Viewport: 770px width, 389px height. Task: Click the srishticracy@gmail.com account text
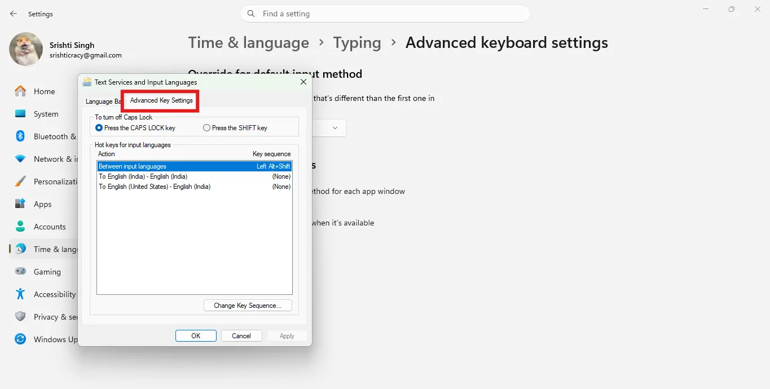click(86, 55)
